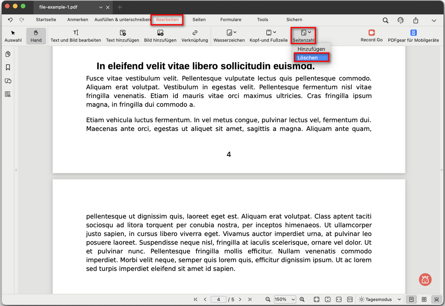
Task: Switch to the Seiten ribbon tab
Action: click(x=199, y=19)
